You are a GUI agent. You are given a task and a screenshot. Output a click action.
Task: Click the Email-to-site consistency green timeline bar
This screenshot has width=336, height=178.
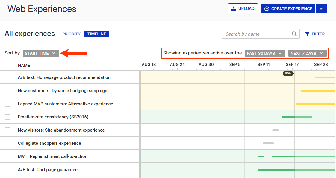coord(296,117)
